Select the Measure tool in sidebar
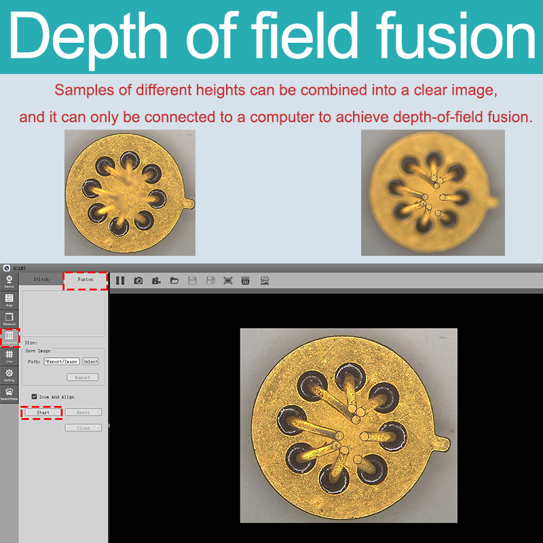 [9, 319]
